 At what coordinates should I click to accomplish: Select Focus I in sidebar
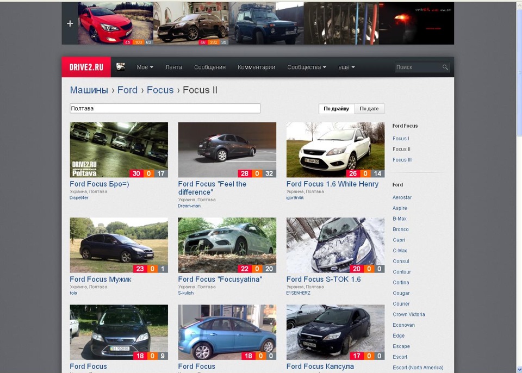pyautogui.click(x=401, y=139)
